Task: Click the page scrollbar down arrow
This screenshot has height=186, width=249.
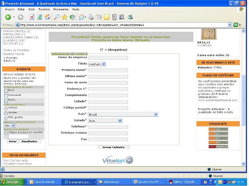Action: coord(243,164)
